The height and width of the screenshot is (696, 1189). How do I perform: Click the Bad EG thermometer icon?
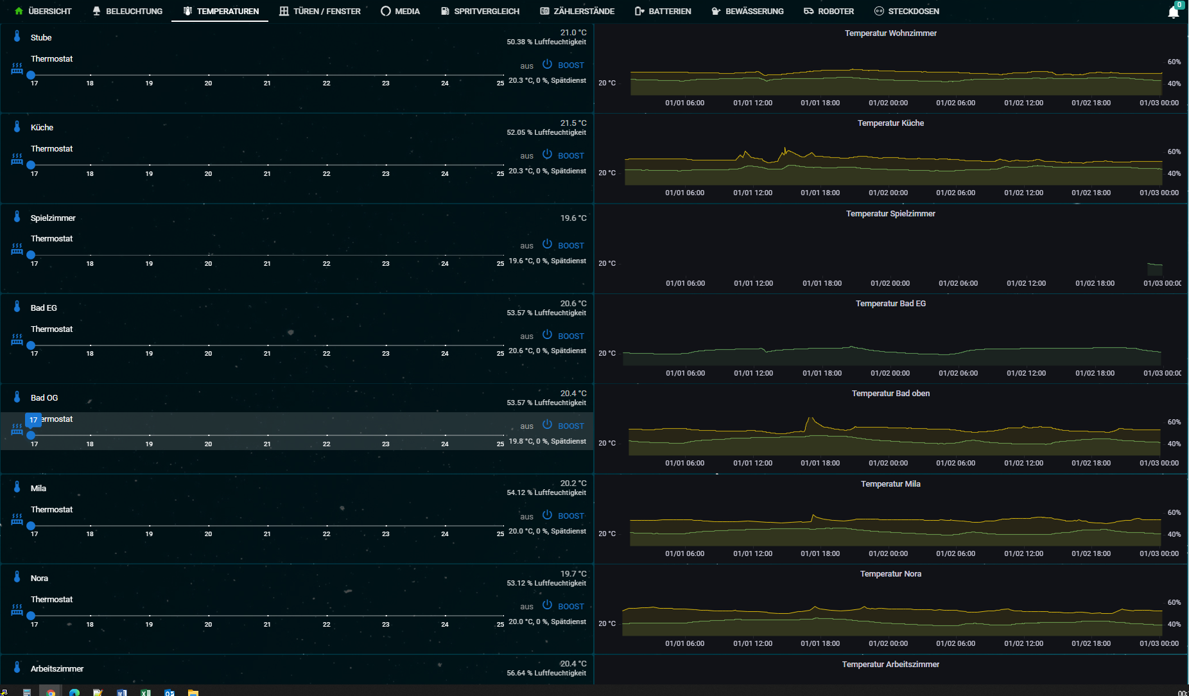tap(17, 307)
